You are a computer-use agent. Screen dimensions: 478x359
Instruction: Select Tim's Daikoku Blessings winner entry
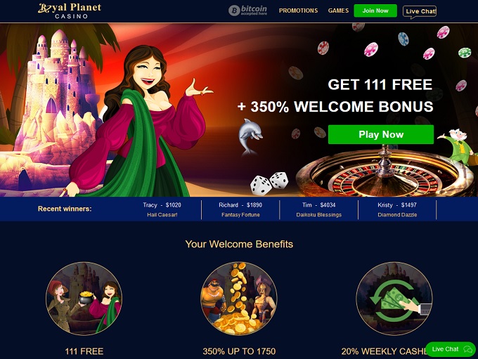[x=319, y=209]
